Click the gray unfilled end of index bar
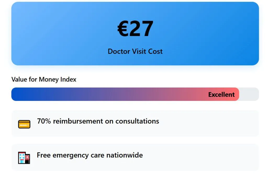The width and height of the screenshot is (268, 174). [x=249, y=94]
